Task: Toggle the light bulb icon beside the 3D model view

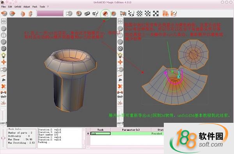Action: pos(4,55)
